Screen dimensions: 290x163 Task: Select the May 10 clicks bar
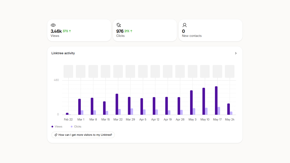[x=206, y=111]
